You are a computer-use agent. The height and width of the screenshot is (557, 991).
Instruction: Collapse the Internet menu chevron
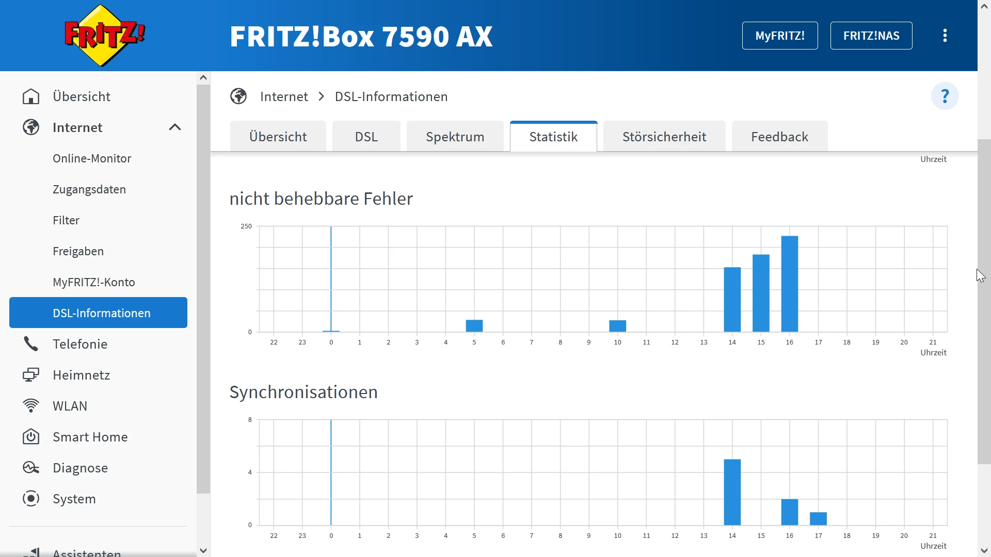[x=175, y=127]
